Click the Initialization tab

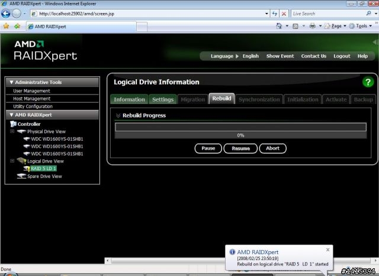303,99
